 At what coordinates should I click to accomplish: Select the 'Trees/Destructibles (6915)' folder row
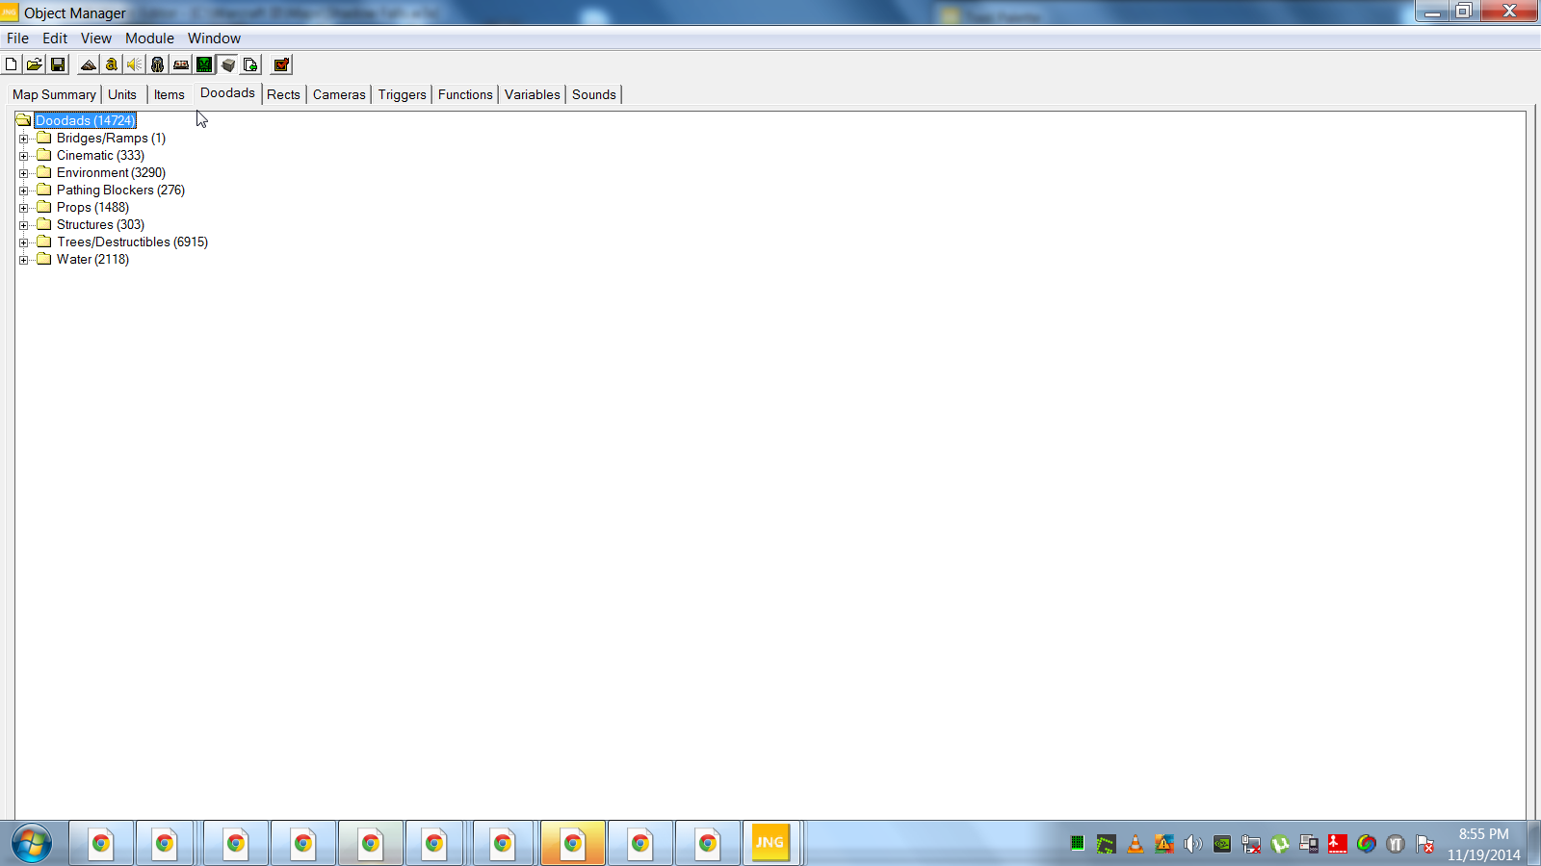coord(132,242)
